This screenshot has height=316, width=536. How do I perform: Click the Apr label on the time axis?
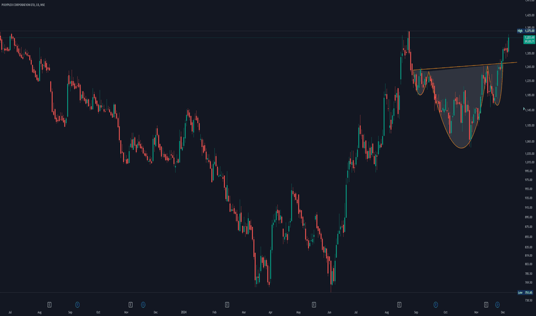(270, 312)
